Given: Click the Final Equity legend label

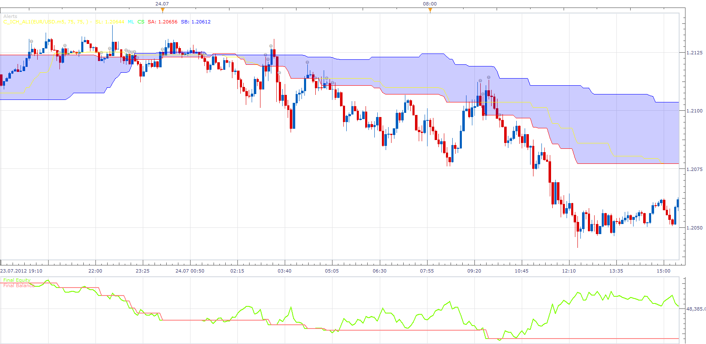Looking at the screenshot, I should click(x=17, y=280).
